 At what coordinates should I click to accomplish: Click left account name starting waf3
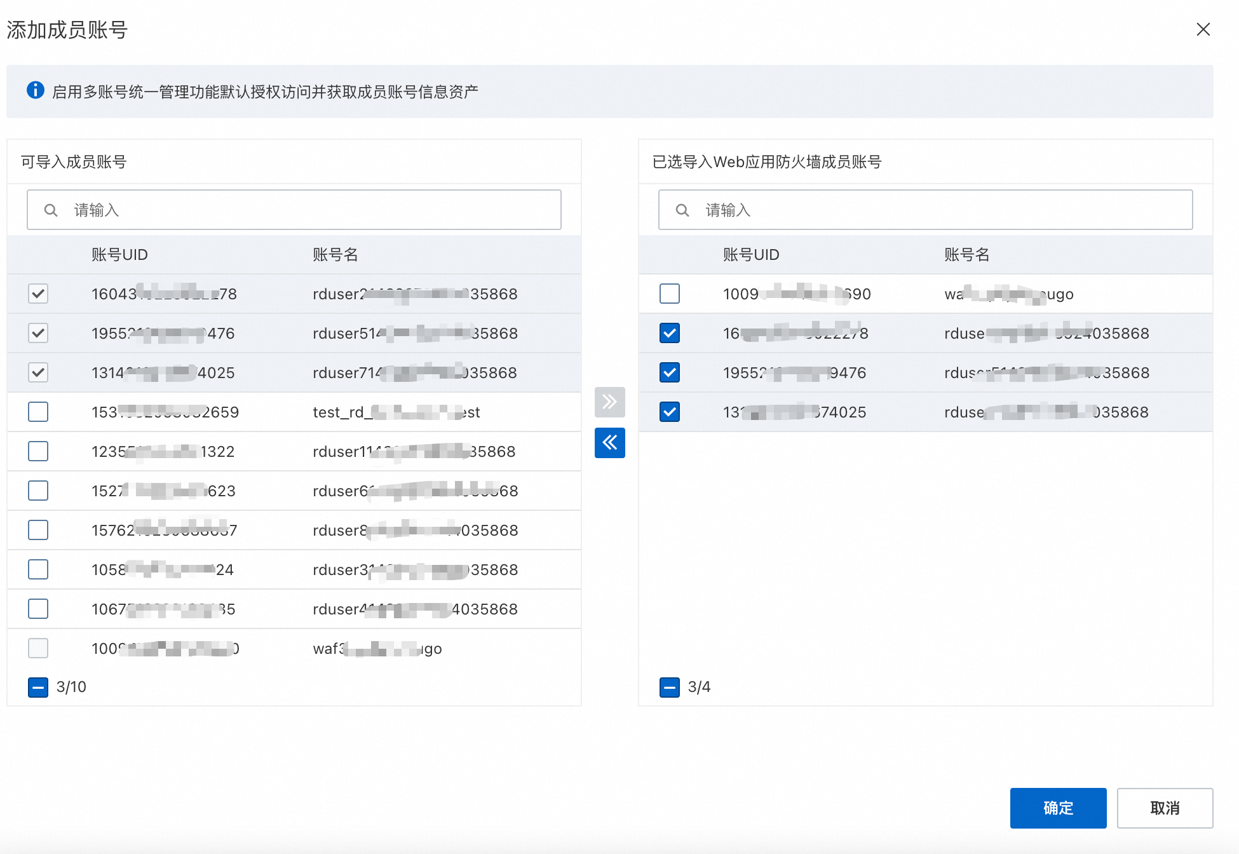[377, 648]
